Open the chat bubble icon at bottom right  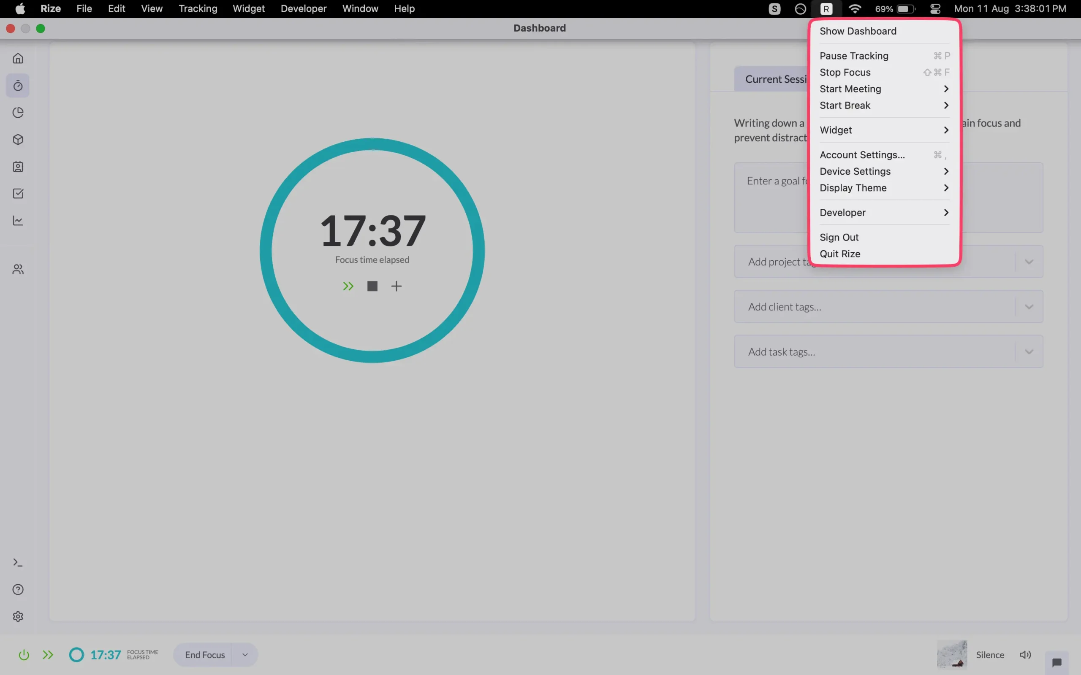coord(1057,662)
